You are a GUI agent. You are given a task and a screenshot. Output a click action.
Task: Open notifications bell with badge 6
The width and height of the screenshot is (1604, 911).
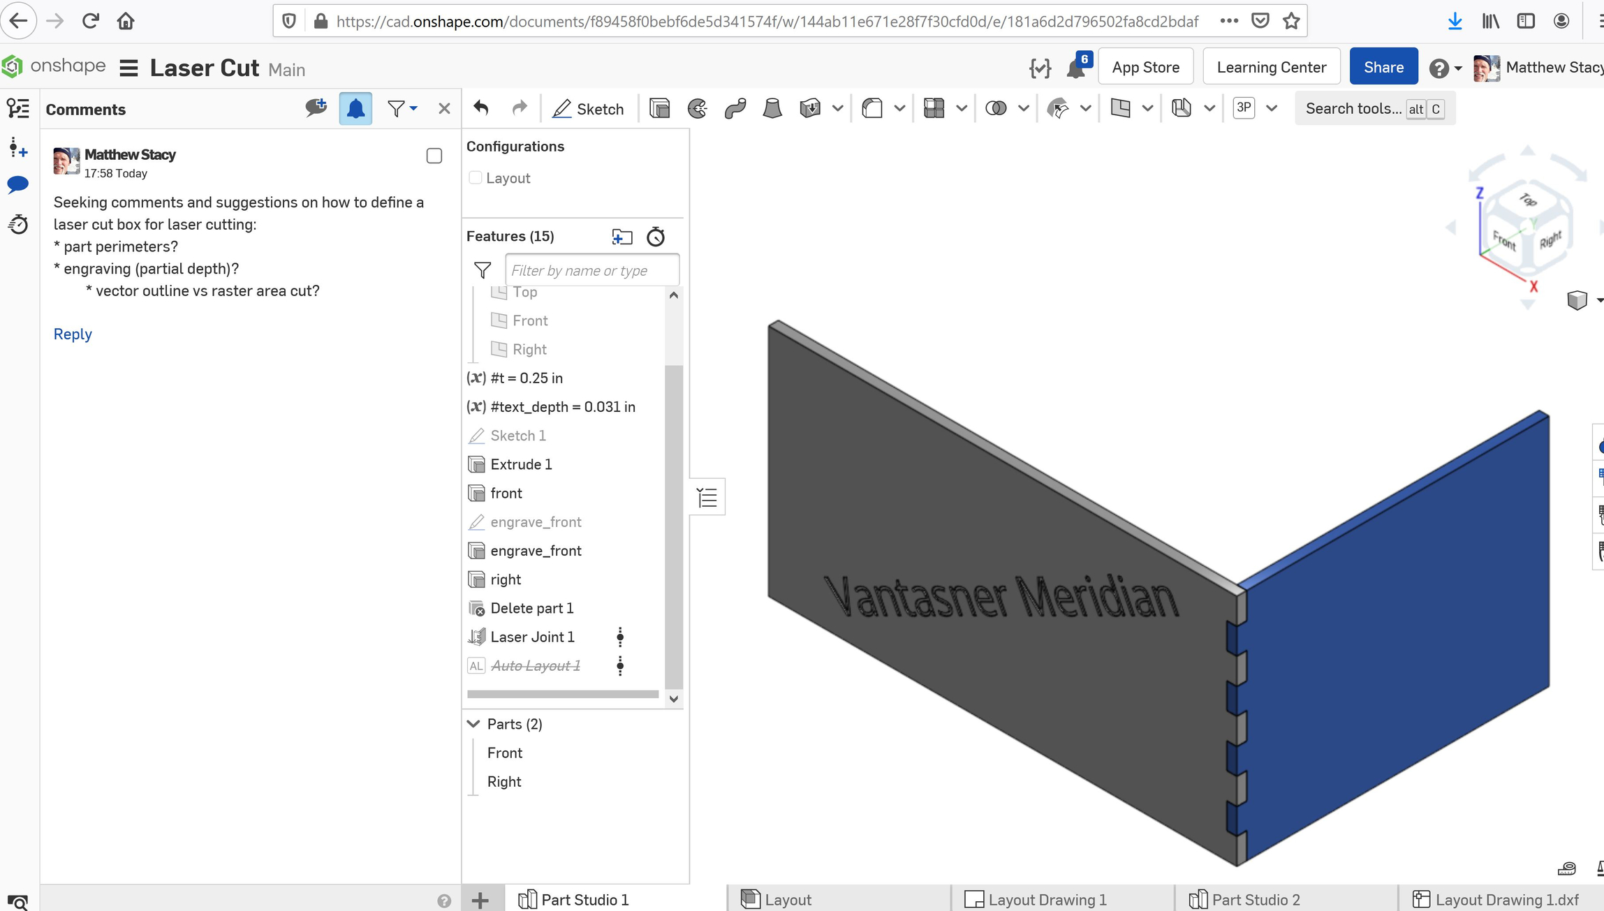1078,67
